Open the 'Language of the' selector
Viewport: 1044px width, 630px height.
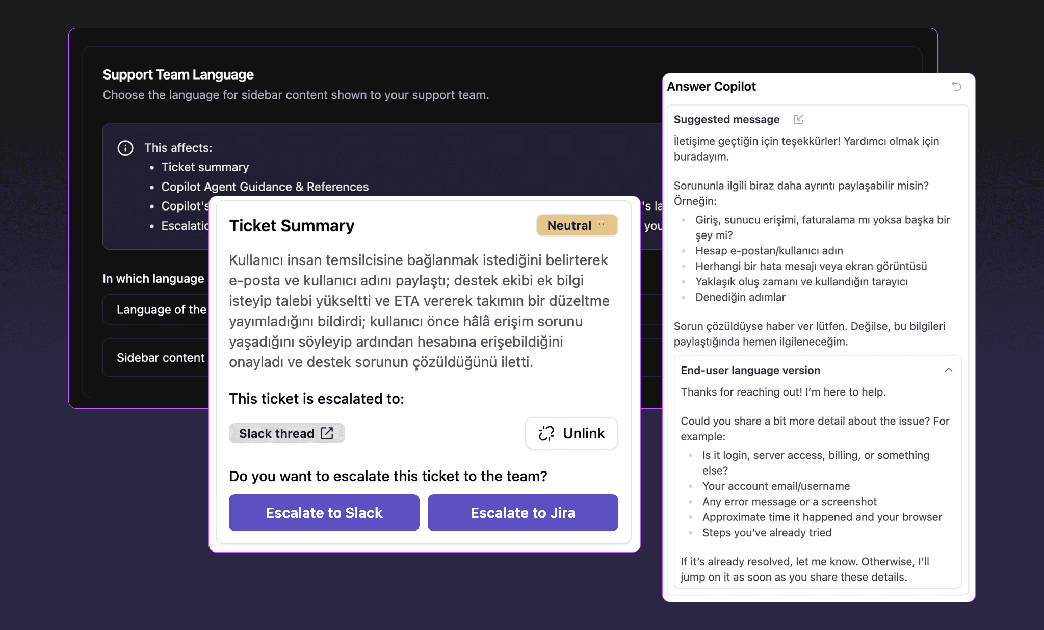click(161, 309)
